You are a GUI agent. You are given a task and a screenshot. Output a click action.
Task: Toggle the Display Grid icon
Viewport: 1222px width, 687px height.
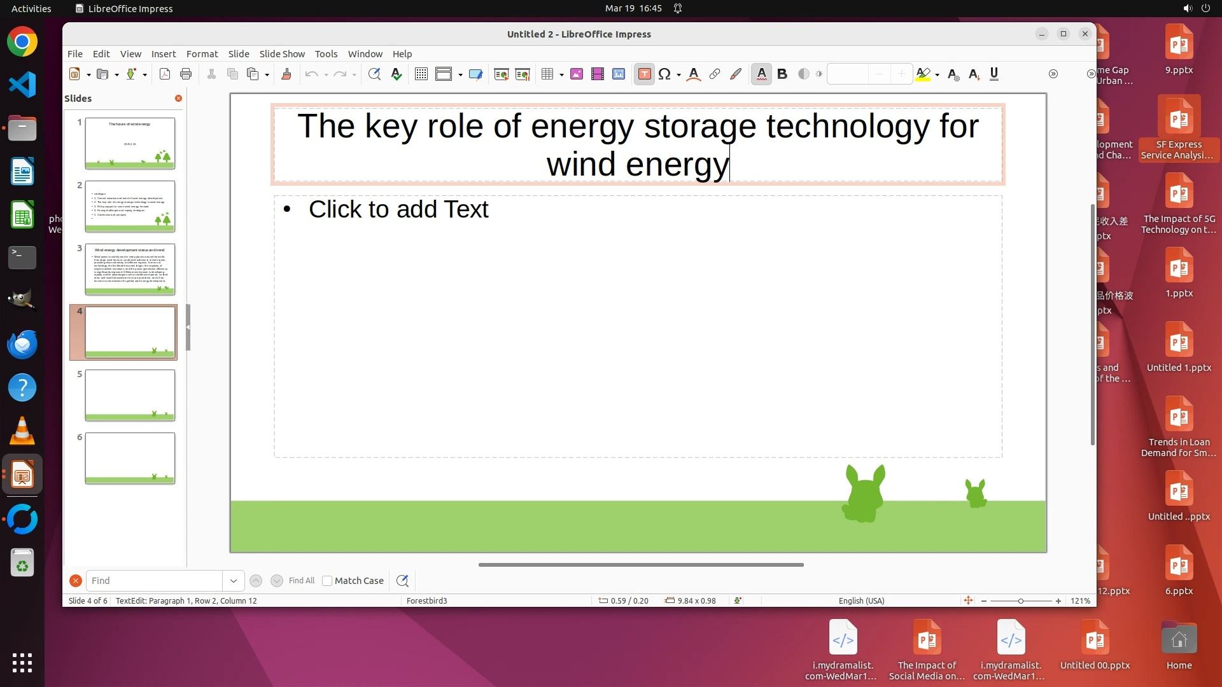(421, 74)
